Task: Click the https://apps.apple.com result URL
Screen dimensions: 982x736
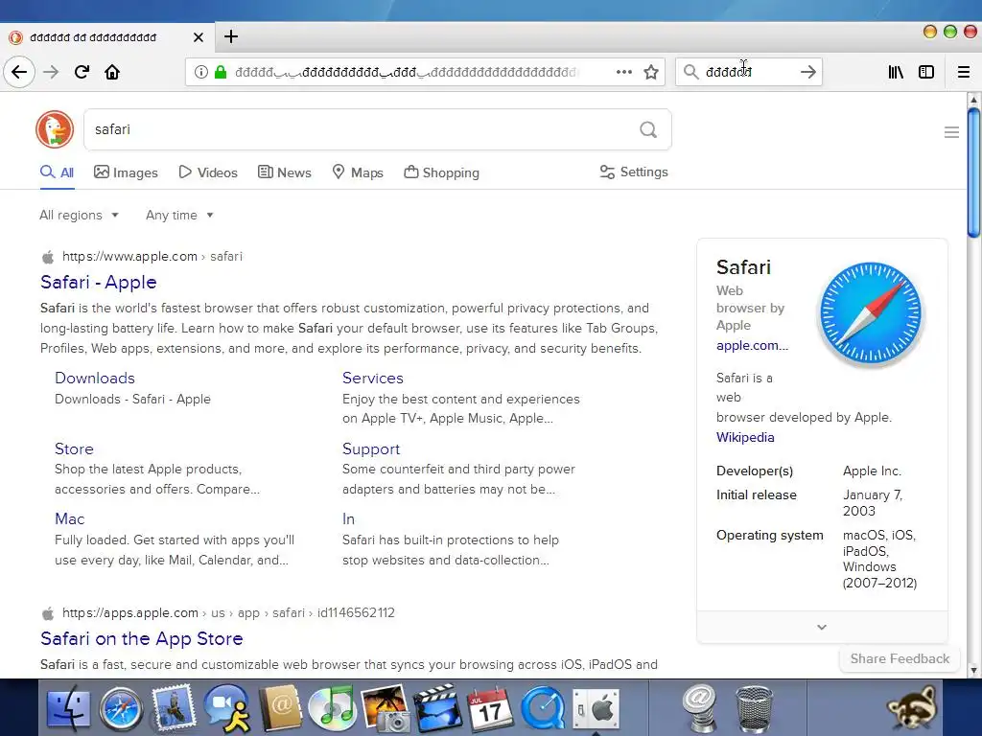Action: pyautogui.click(x=130, y=613)
